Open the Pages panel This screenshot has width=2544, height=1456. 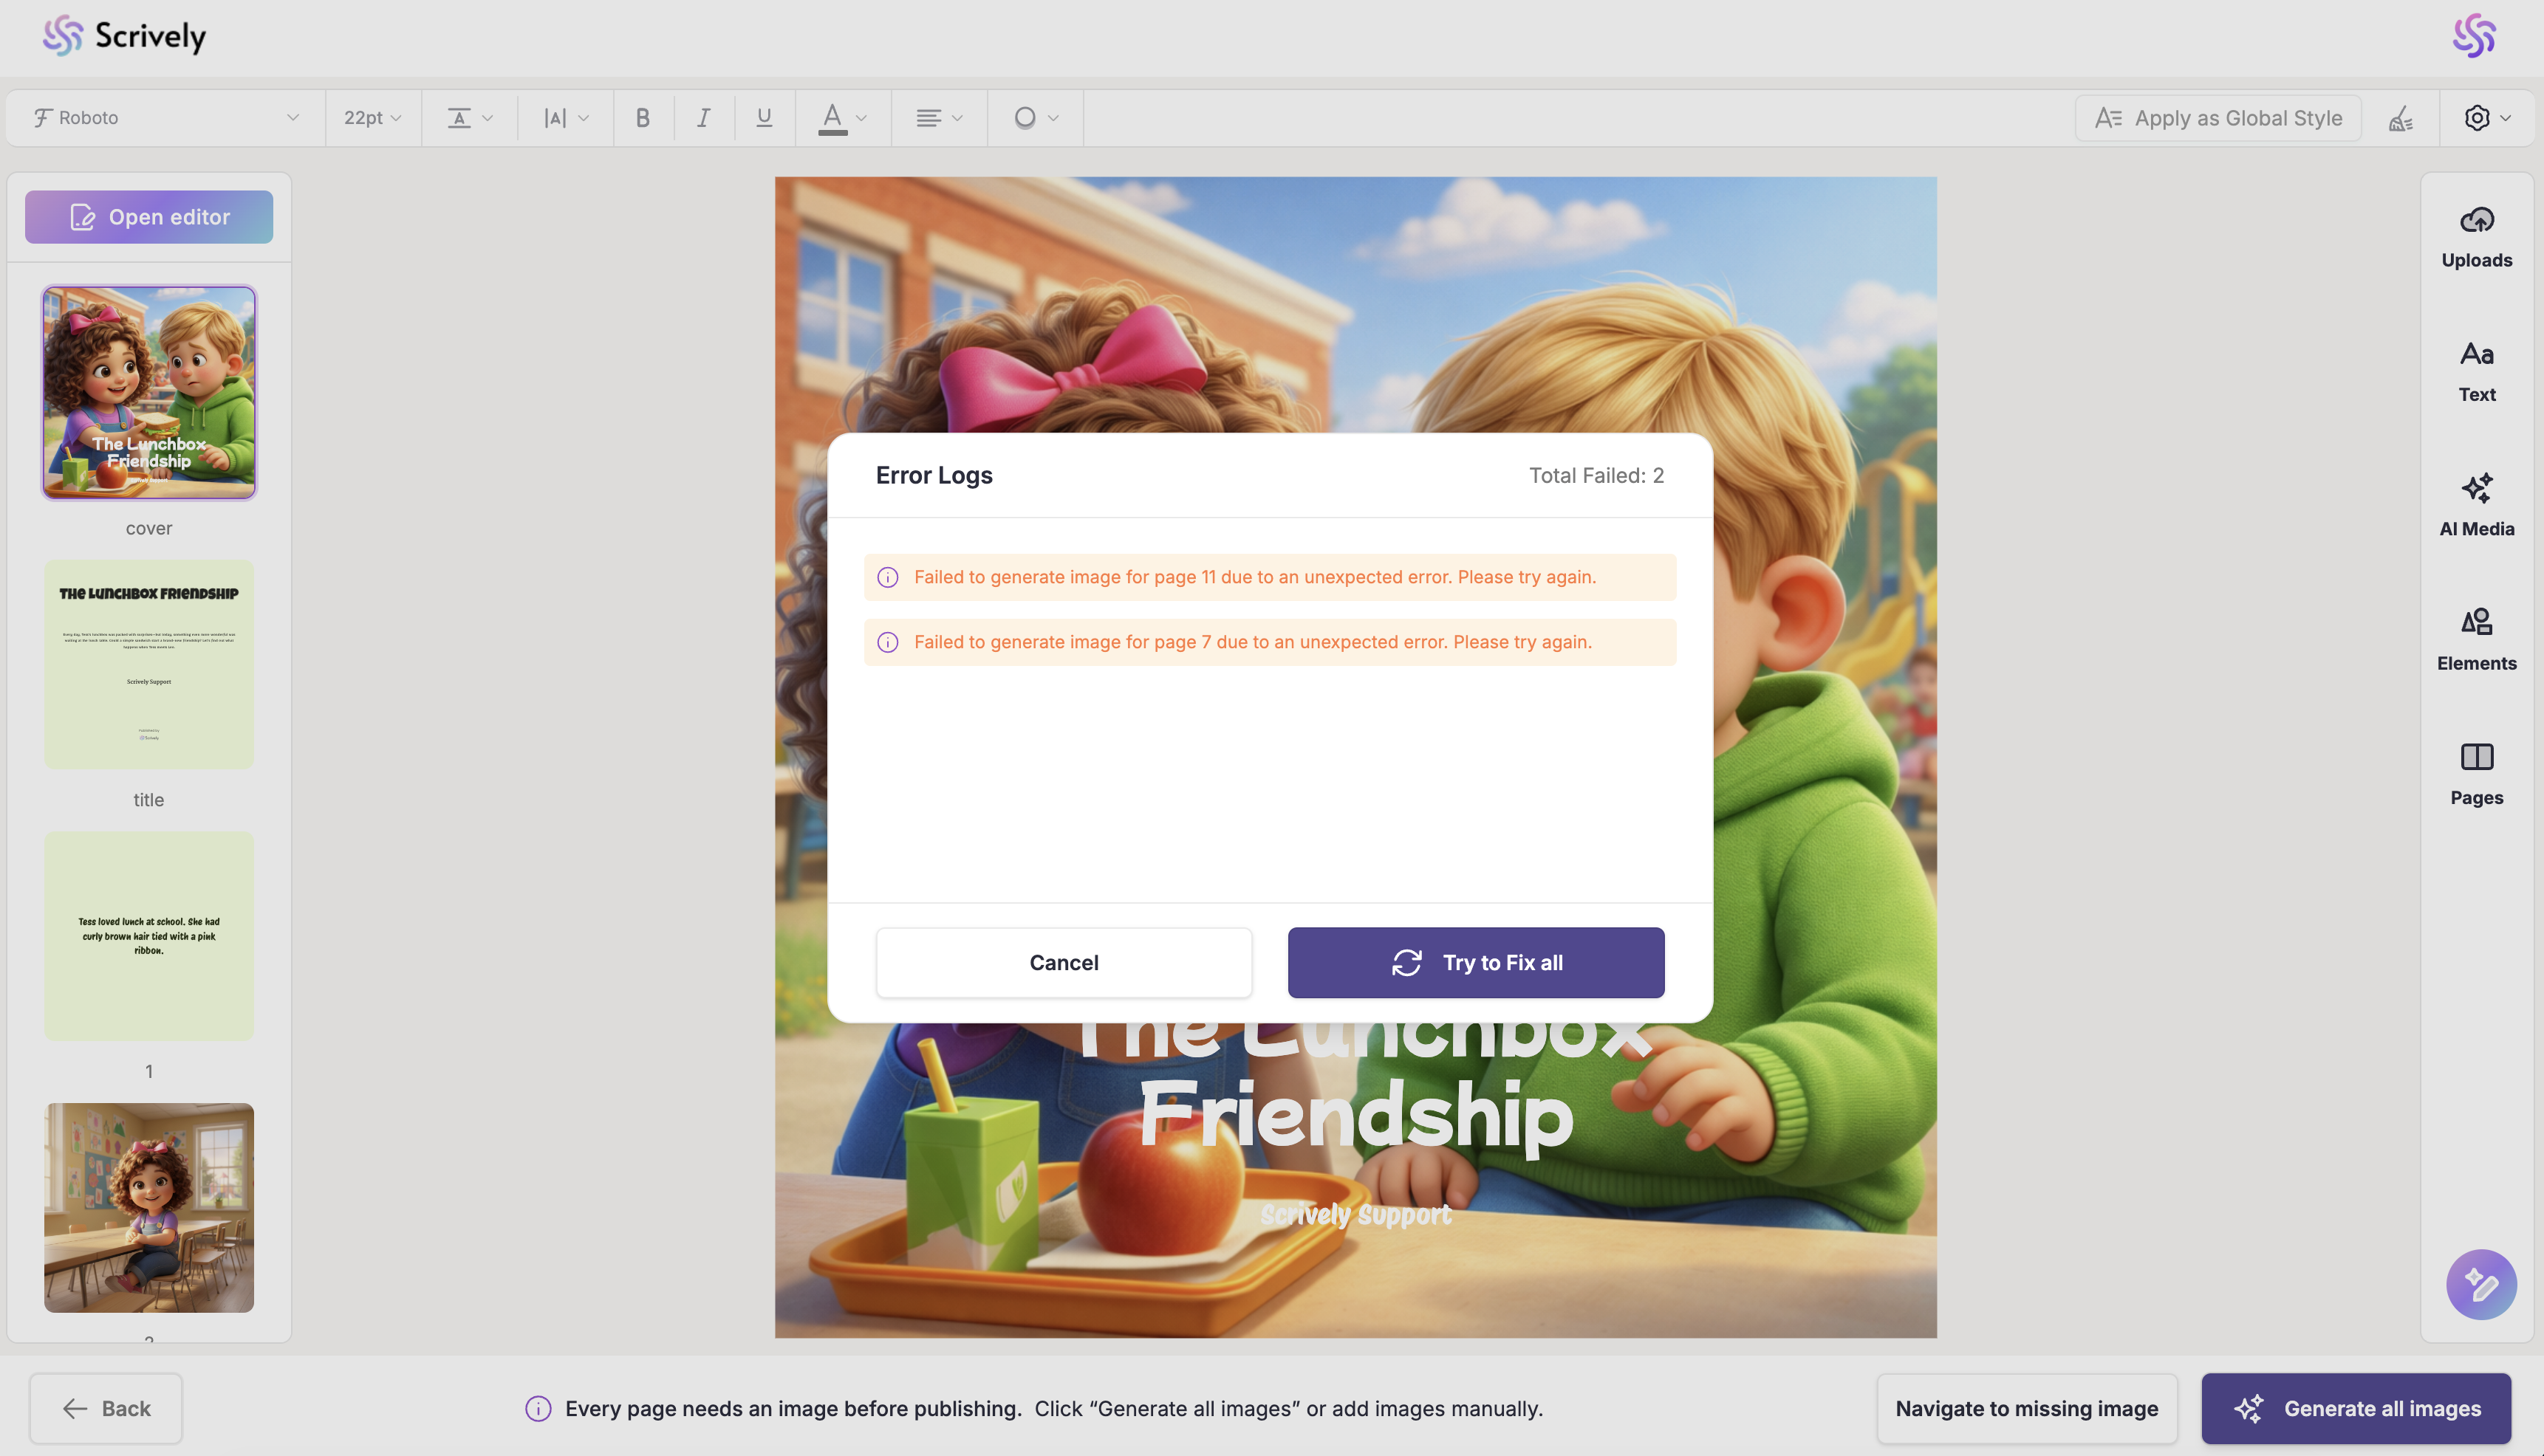point(2476,774)
